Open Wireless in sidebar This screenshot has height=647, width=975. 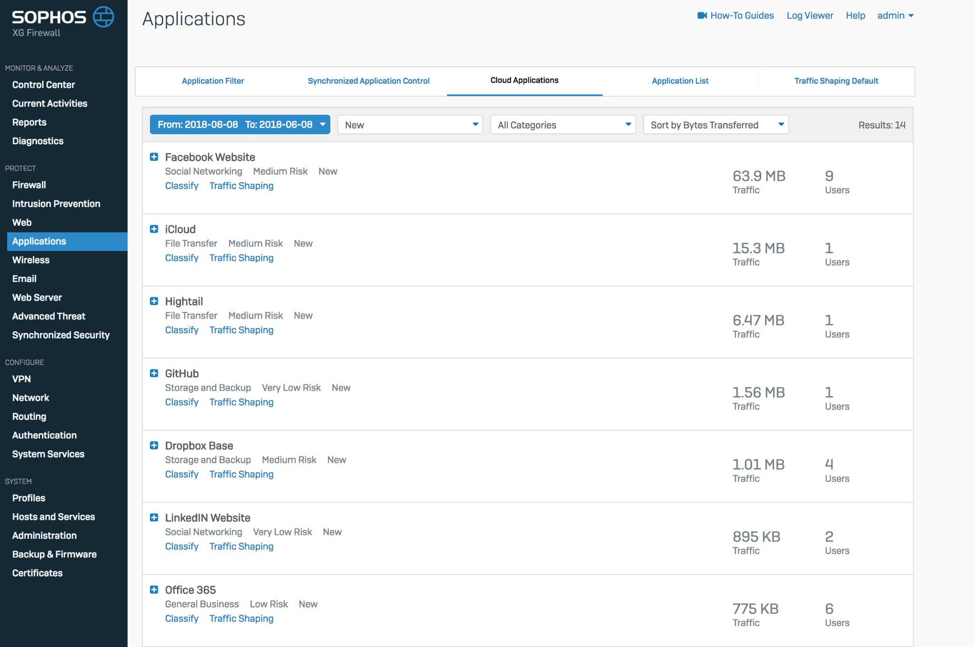coord(31,260)
